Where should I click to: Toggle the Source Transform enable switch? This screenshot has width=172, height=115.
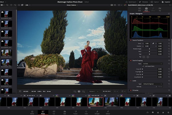[131, 40]
